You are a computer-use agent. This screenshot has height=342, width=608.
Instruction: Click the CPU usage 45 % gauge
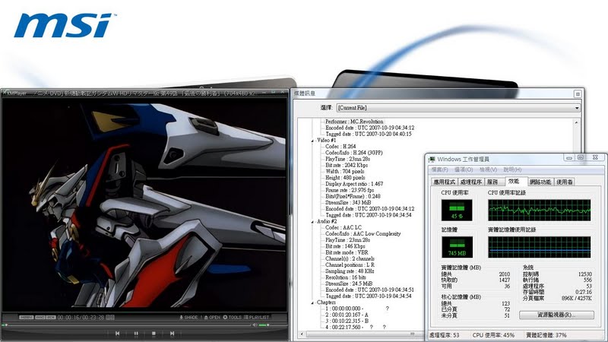(457, 210)
